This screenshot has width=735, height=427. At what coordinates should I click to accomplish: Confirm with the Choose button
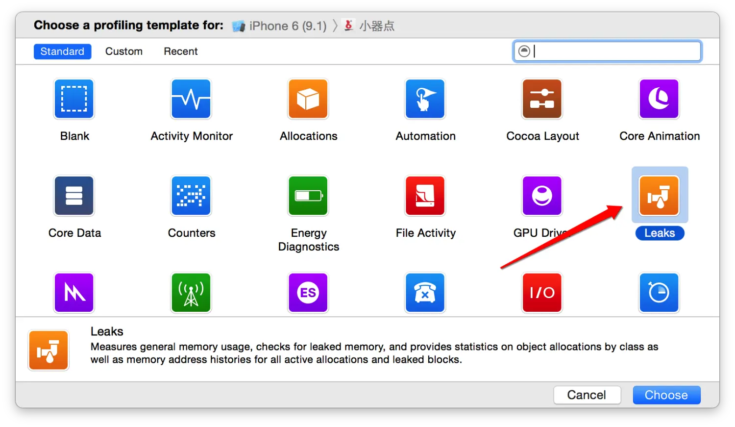tap(666, 395)
